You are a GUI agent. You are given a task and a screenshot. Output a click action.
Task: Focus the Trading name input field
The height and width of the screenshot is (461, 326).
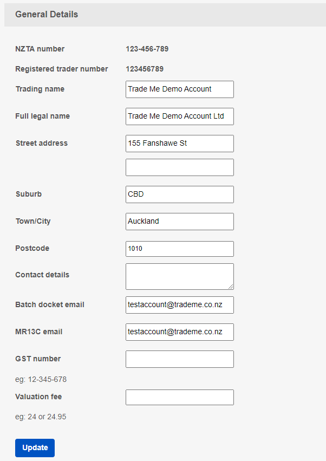179,89
